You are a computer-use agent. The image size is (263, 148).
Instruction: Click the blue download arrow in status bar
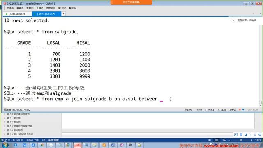click(243, 110)
